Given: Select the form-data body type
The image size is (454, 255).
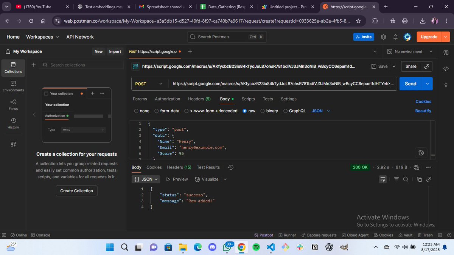Looking at the screenshot, I should pos(166,111).
